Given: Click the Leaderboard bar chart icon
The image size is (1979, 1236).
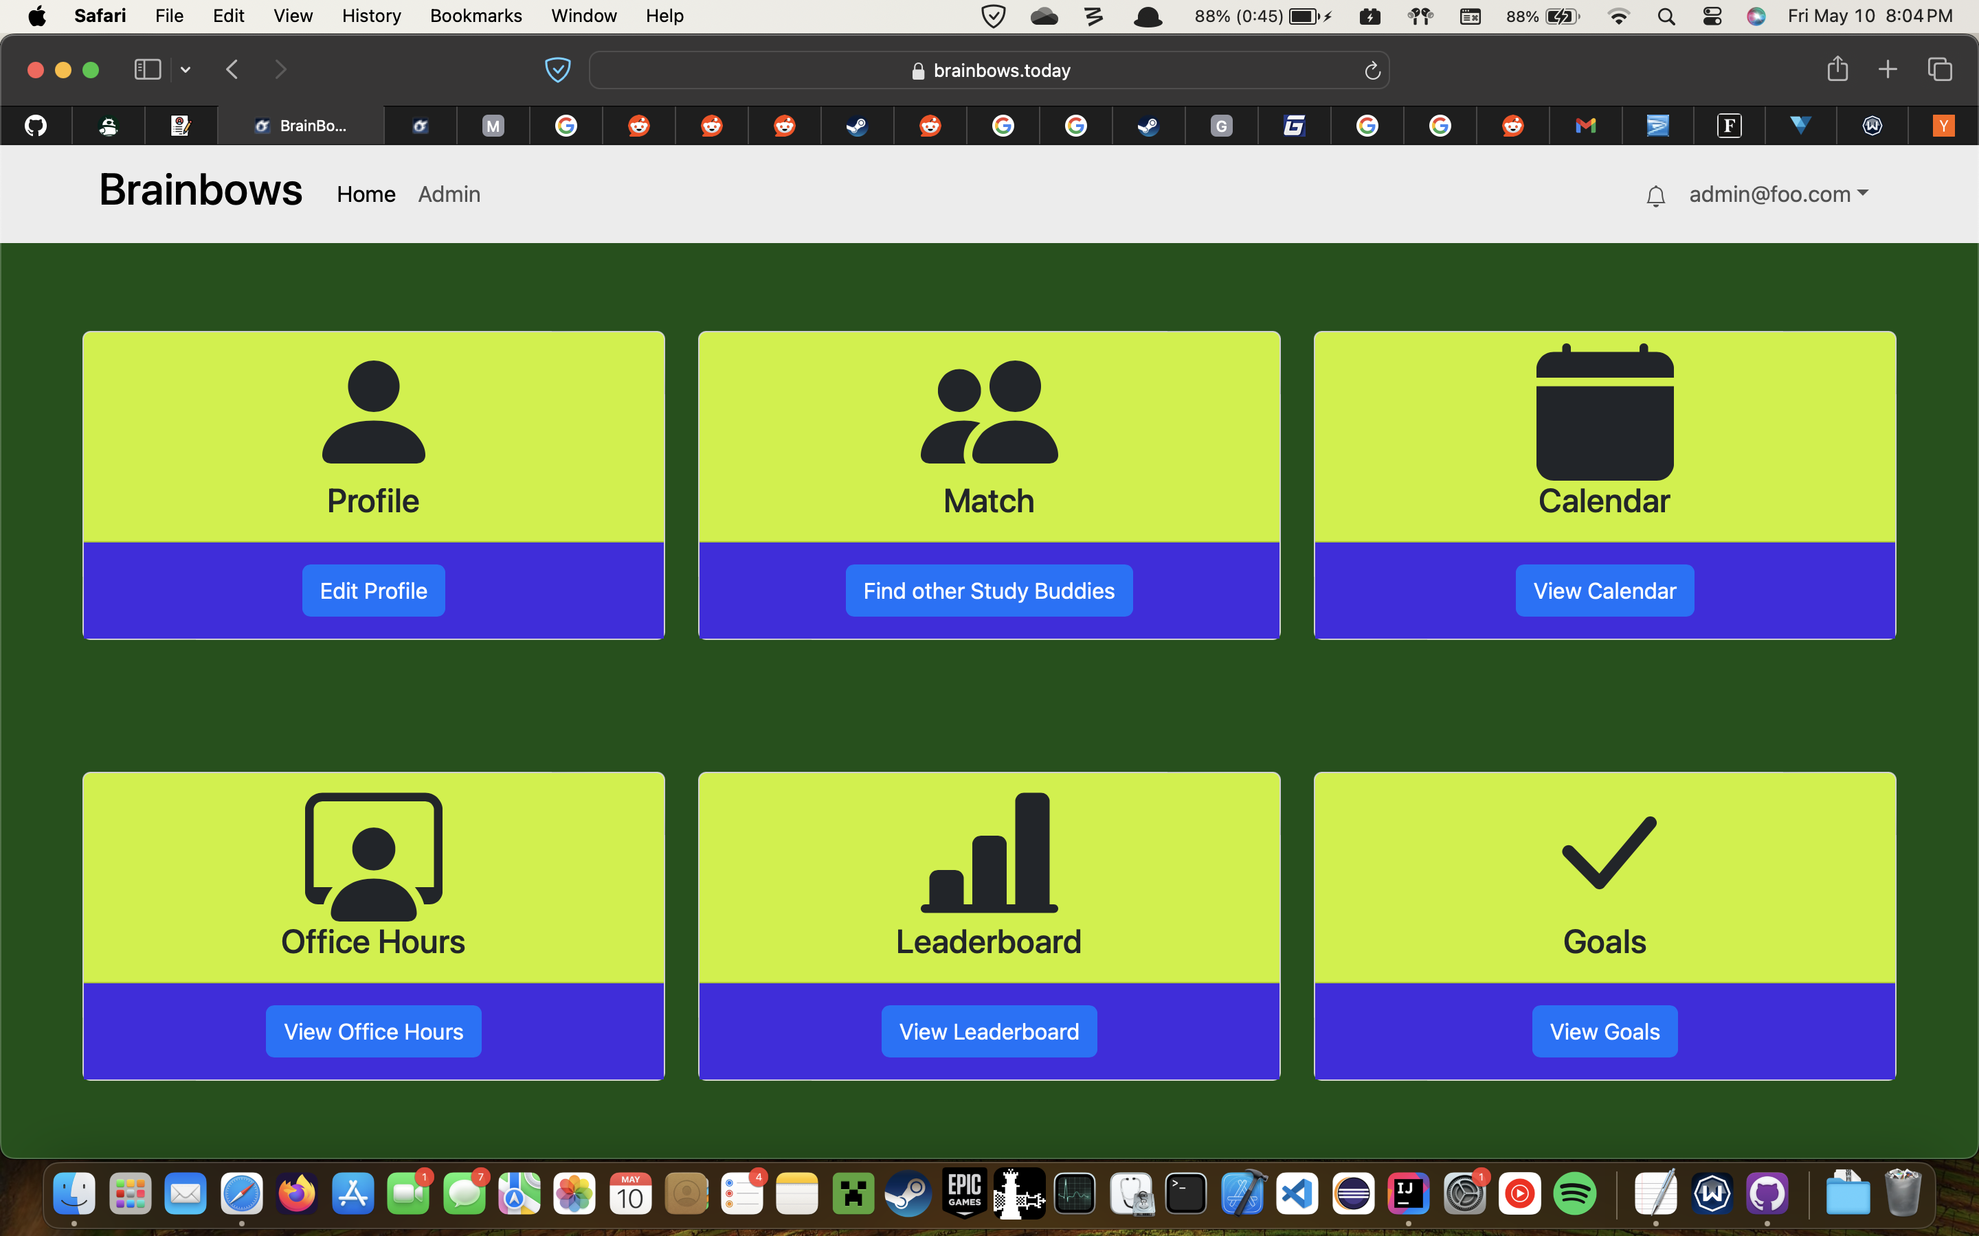Looking at the screenshot, I should pos(989,853).
